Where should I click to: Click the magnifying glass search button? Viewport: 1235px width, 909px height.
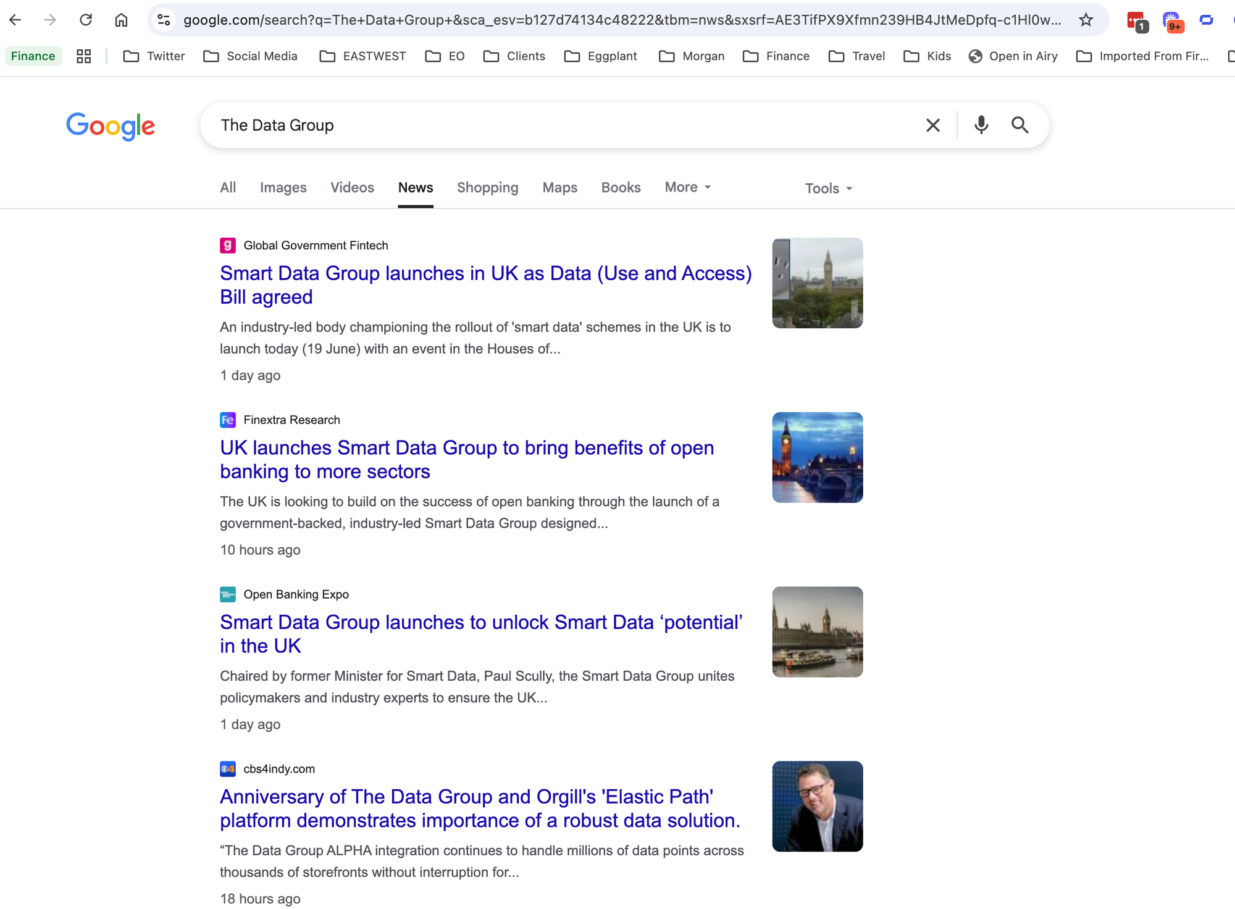tap(1019, 125)
